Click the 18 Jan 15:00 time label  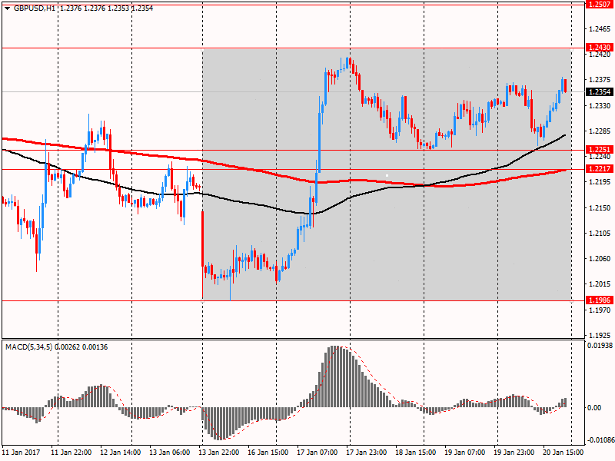click(x=416, y=453)
